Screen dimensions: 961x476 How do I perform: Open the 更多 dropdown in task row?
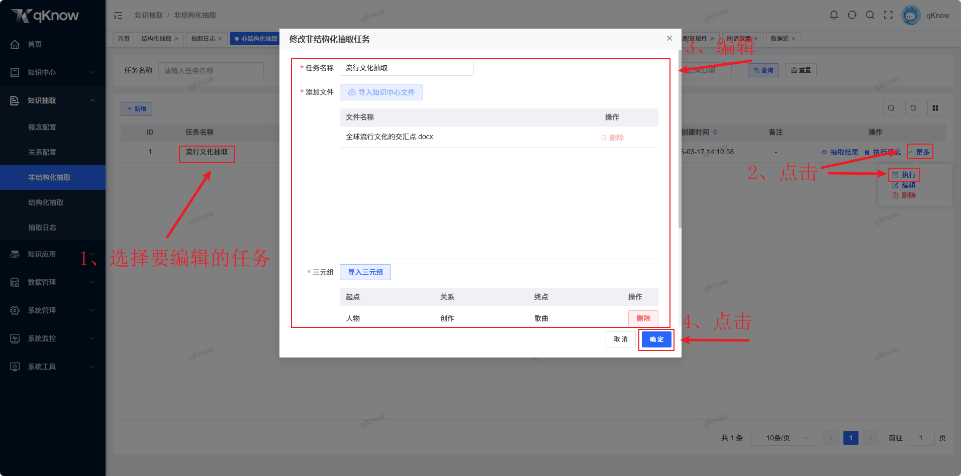tap(920, 152)
